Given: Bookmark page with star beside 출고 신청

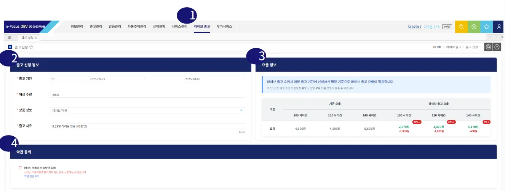Looking at the screenshot, I should click(31, 47).
